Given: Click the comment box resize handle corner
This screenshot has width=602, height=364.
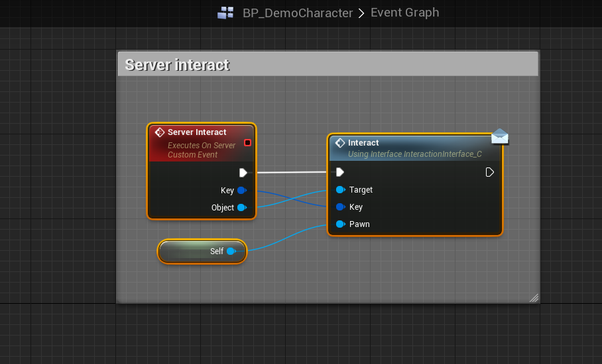Looking at the screenshot, I should pos(534,298).
